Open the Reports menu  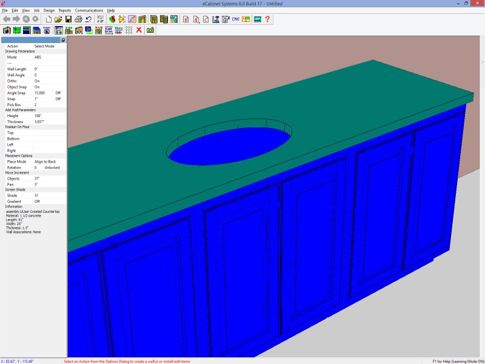[x=64, y=10]
